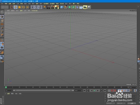
Task: Activate the Rotate tool
Action: [23, 7]
